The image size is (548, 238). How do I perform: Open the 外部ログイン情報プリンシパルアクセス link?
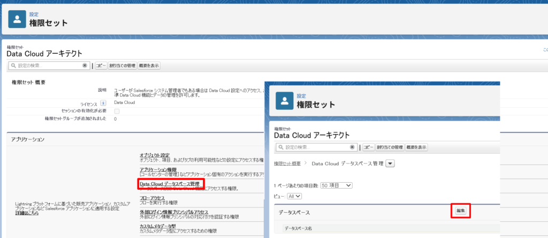coord(174,212)
